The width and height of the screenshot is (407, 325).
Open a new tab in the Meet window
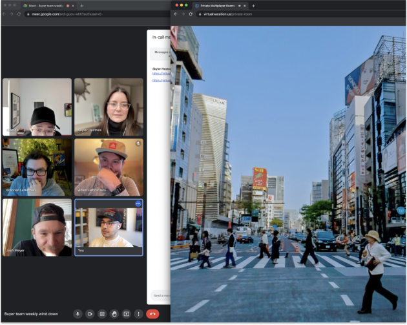(x=82, y=5)
